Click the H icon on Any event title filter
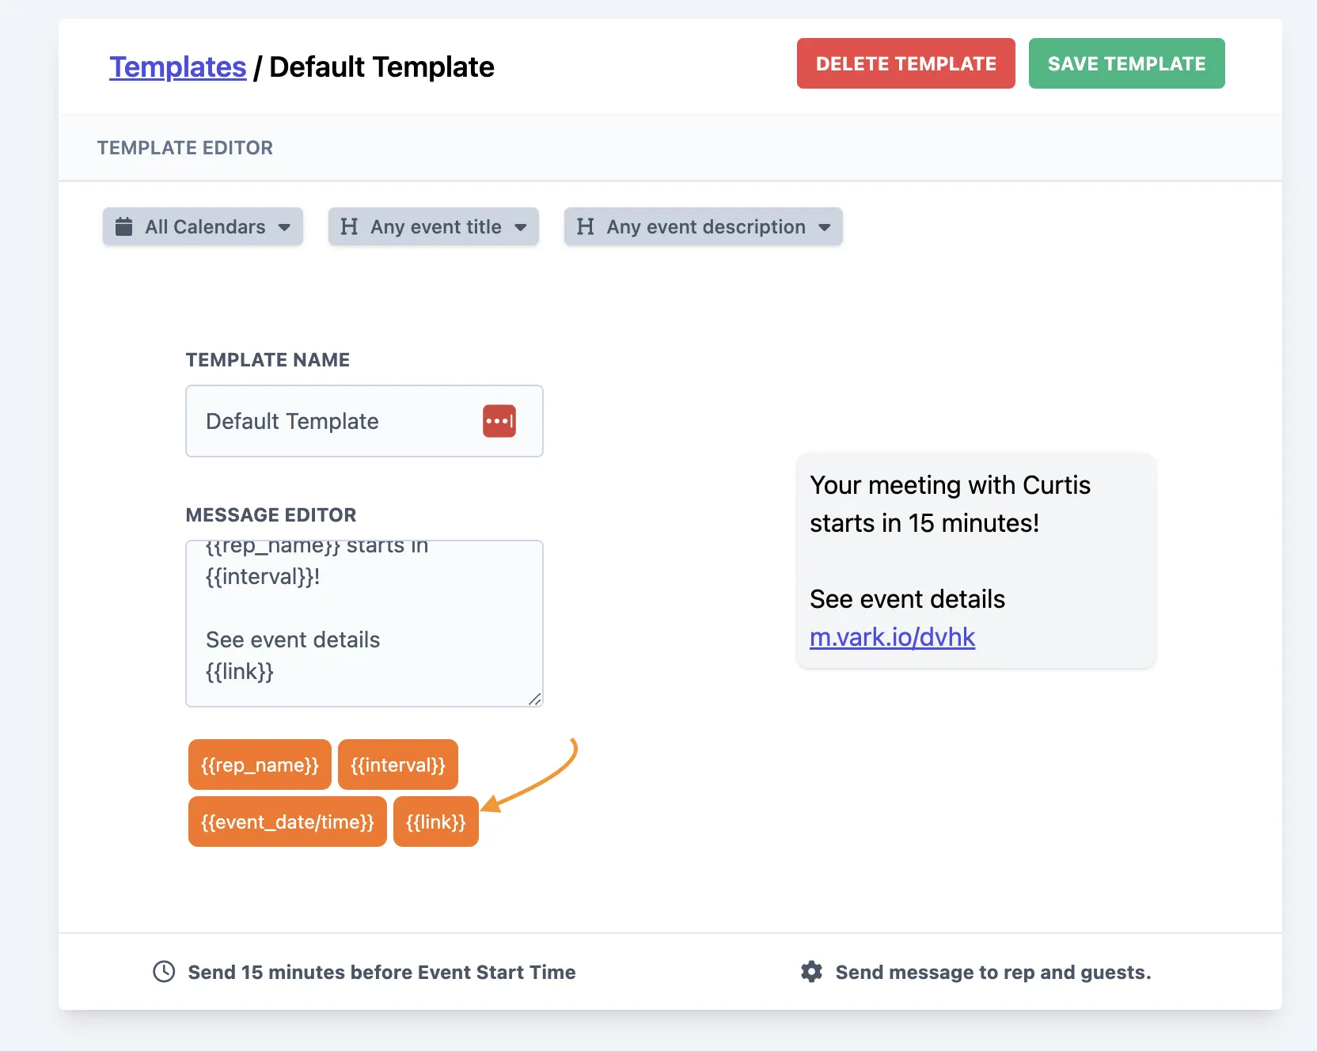1317x1051 pixels. point(349,227)
